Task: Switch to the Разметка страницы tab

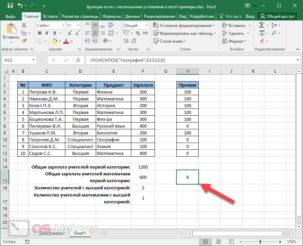Action: 80,16
